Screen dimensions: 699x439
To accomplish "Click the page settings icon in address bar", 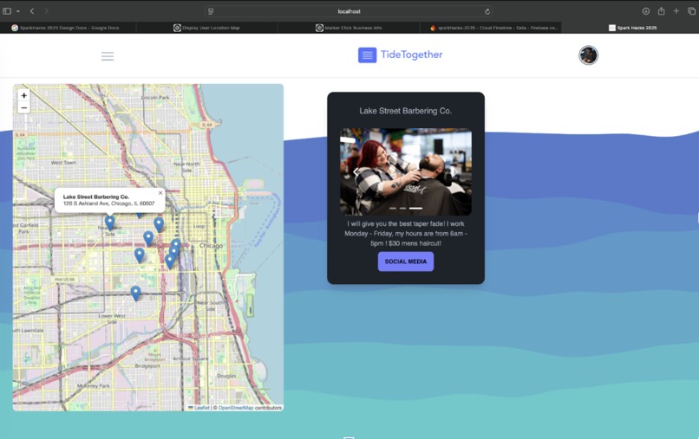I will point(211,11).
